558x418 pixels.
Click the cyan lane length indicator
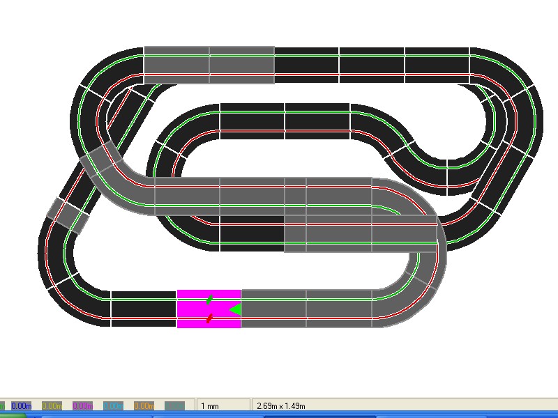(113, 405)
